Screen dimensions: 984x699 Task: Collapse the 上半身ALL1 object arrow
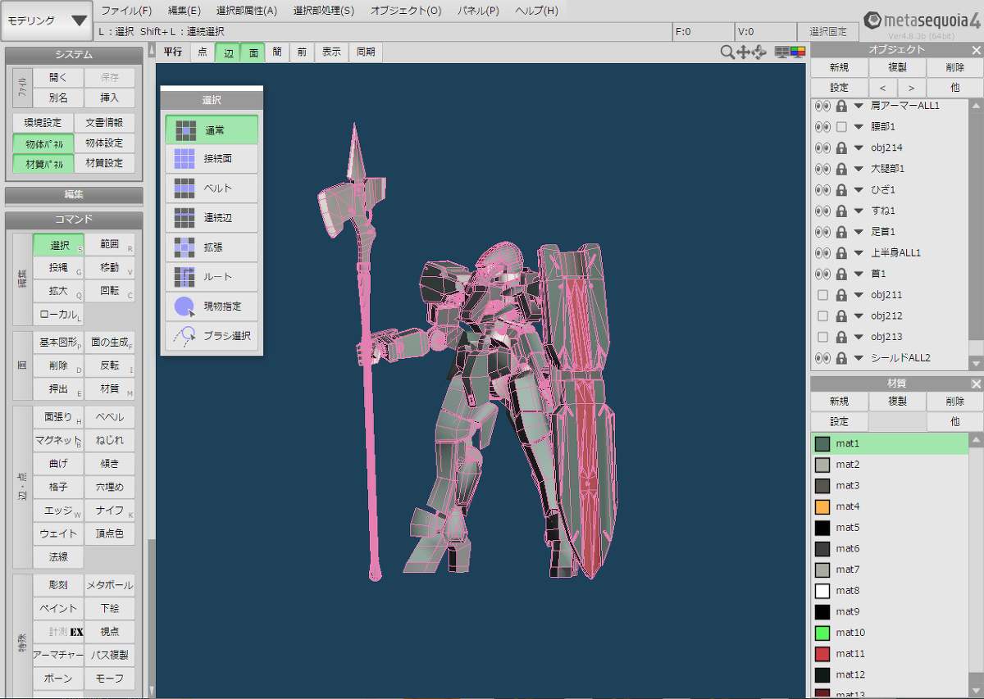pos(859,253)
